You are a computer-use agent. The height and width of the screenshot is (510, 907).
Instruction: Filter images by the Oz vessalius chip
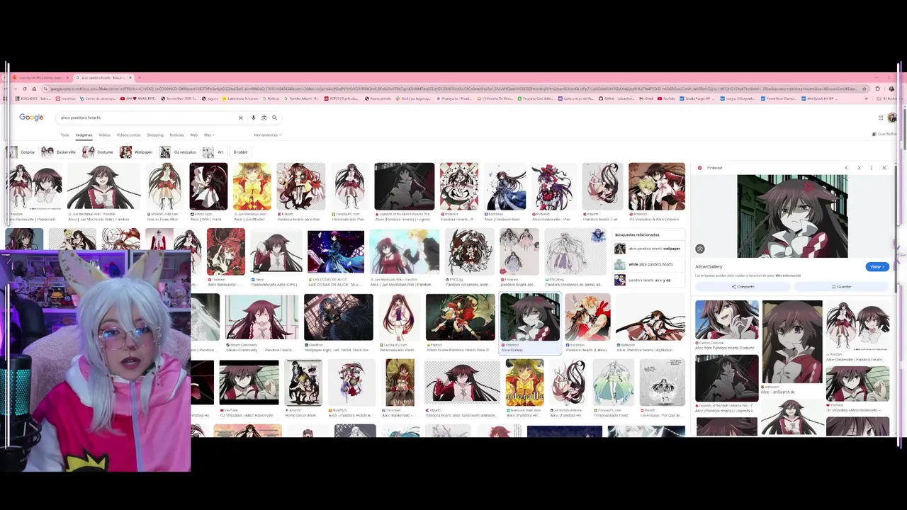click(x=179, y=152)
